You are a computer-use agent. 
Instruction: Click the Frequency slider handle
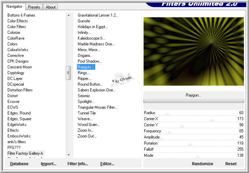pyautogui.click(x=169, y=132)
